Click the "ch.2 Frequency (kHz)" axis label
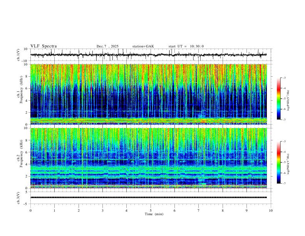305x236 pixels. 20,153
